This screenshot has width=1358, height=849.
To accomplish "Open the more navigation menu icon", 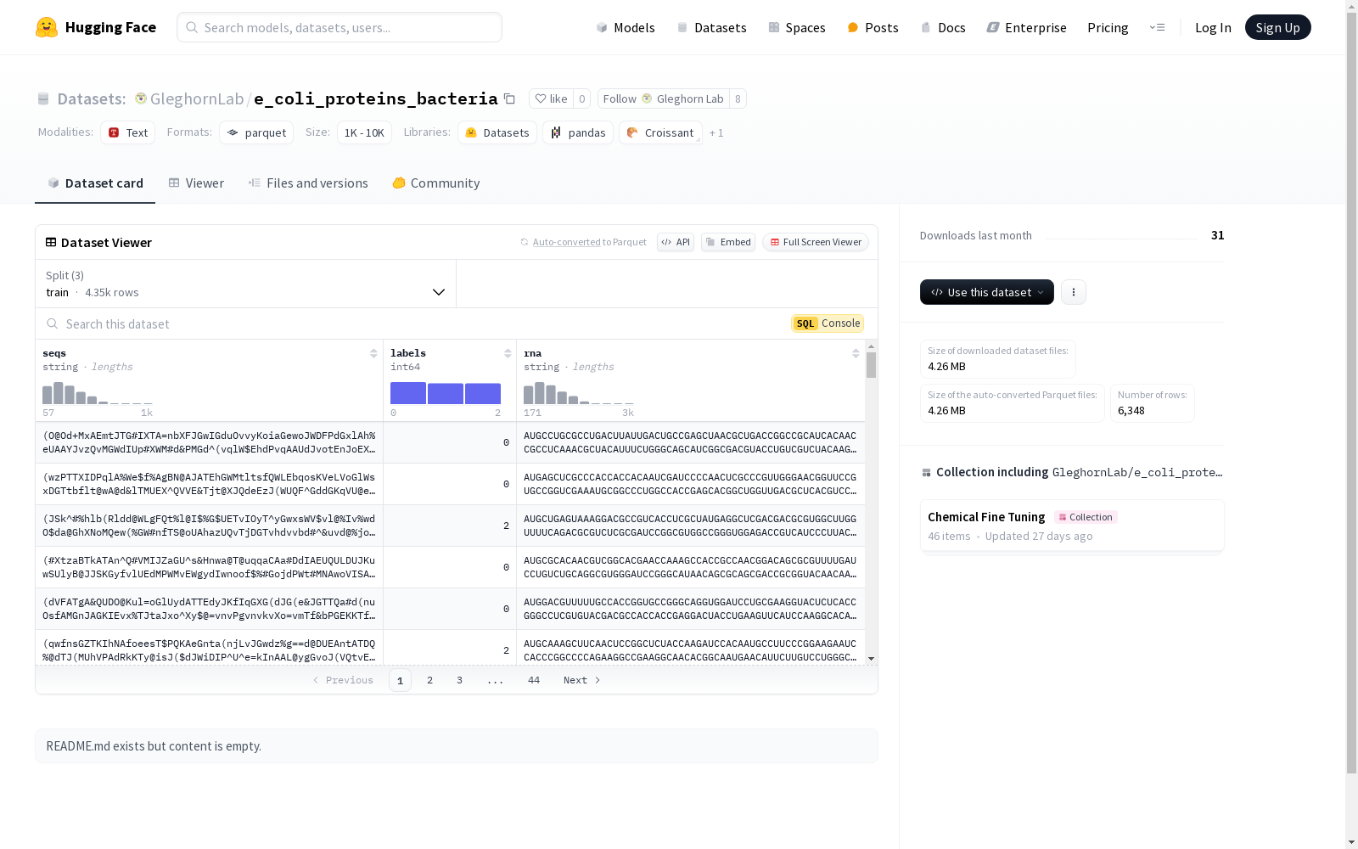I will coord(1157,27).
